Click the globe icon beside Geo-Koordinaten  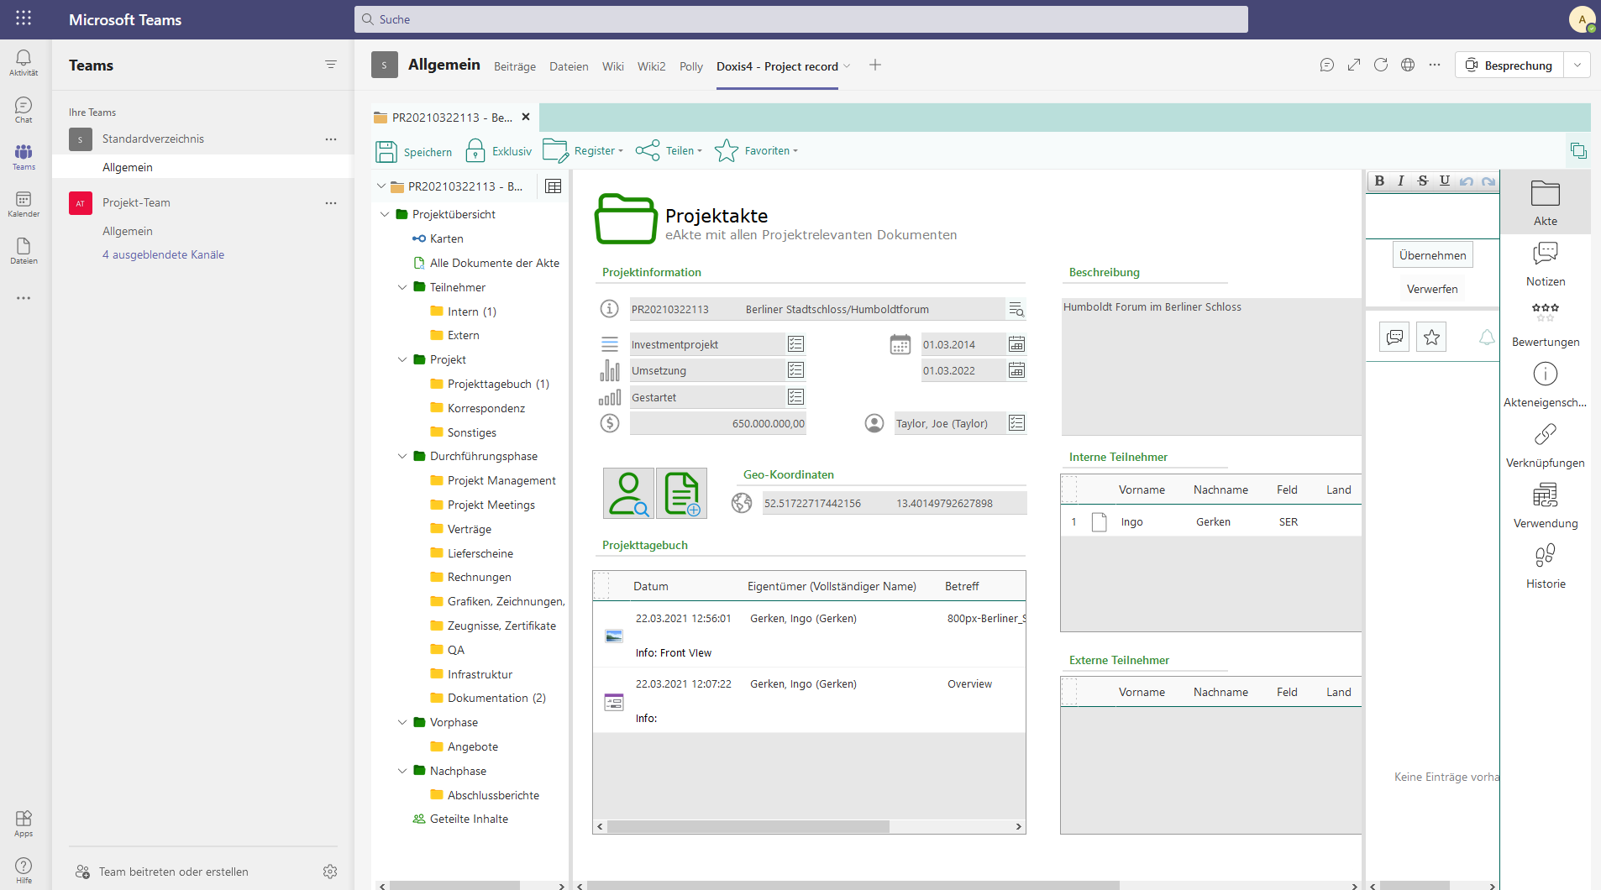tap(742, 502)
